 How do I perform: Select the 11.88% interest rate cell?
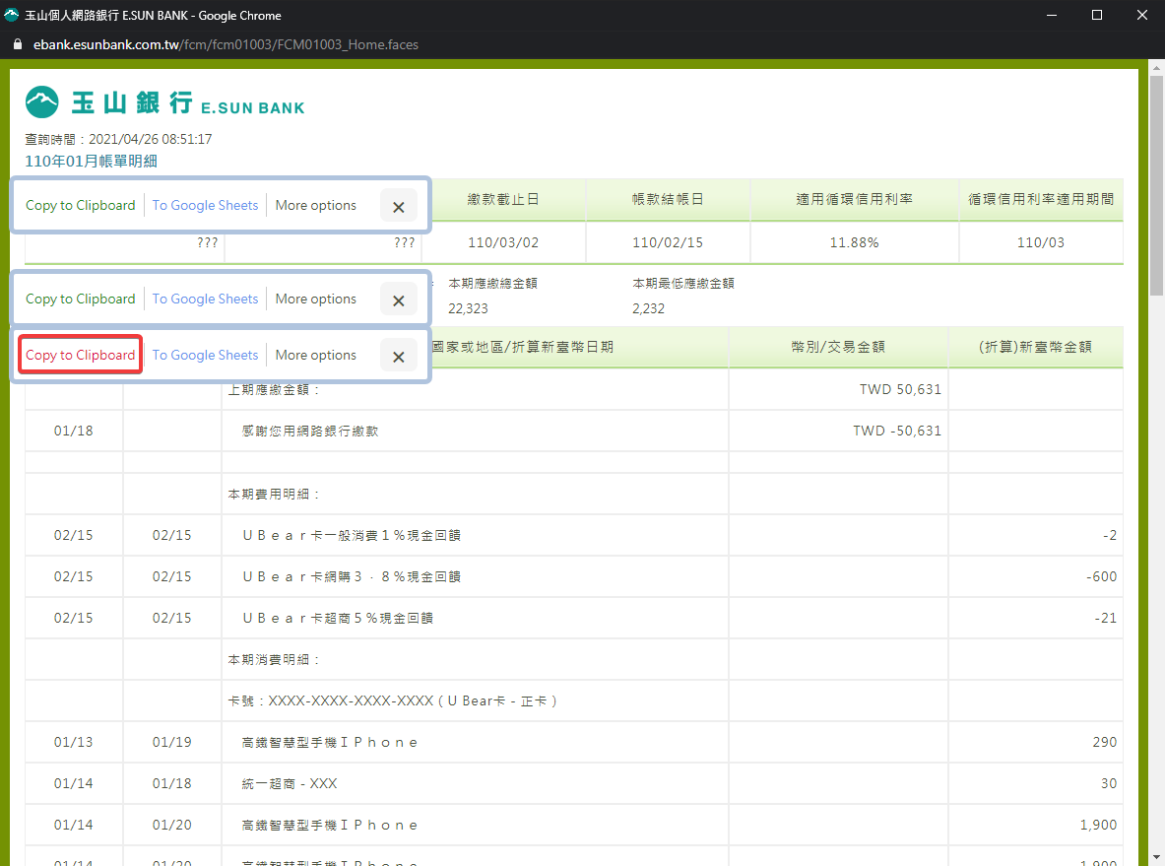coord(855,242)
